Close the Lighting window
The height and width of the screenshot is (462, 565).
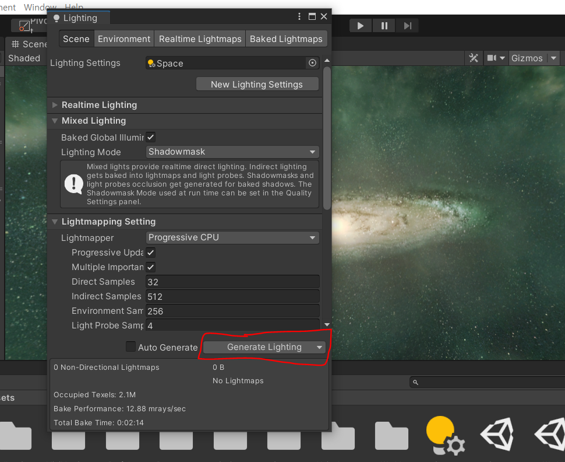tap(324, 16)
